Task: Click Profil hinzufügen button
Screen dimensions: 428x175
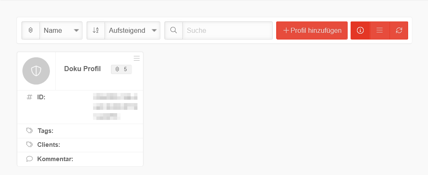Action: click(312, 30)
